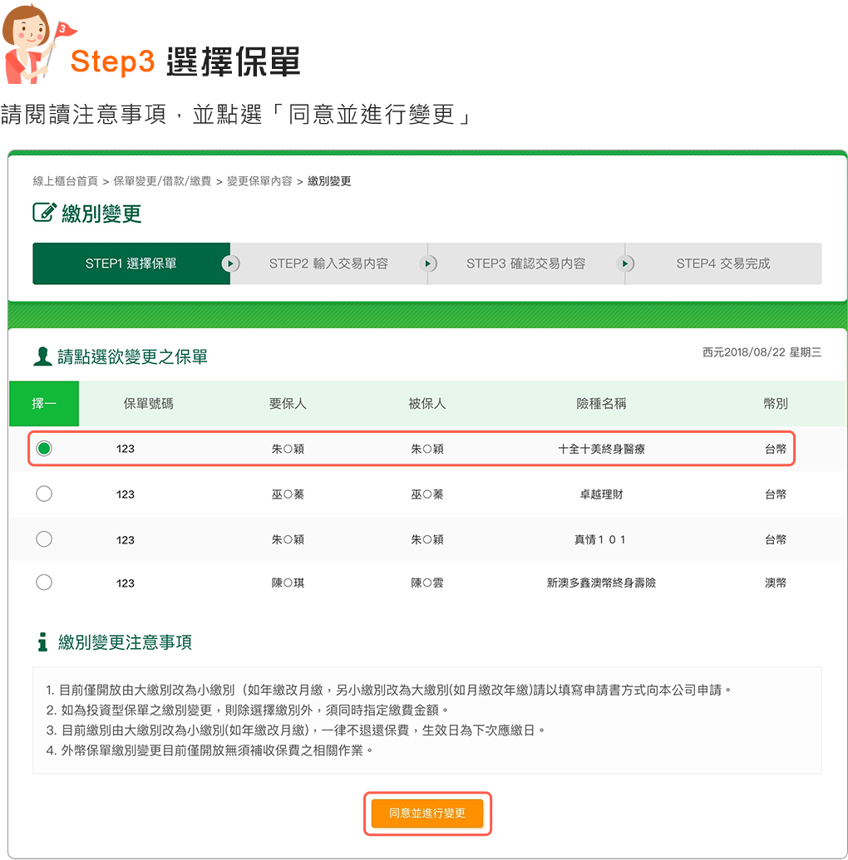Select the STEP2 輸入交易內容 step tab
Viewport: 848px width, 860px height.
pos(328,263)
